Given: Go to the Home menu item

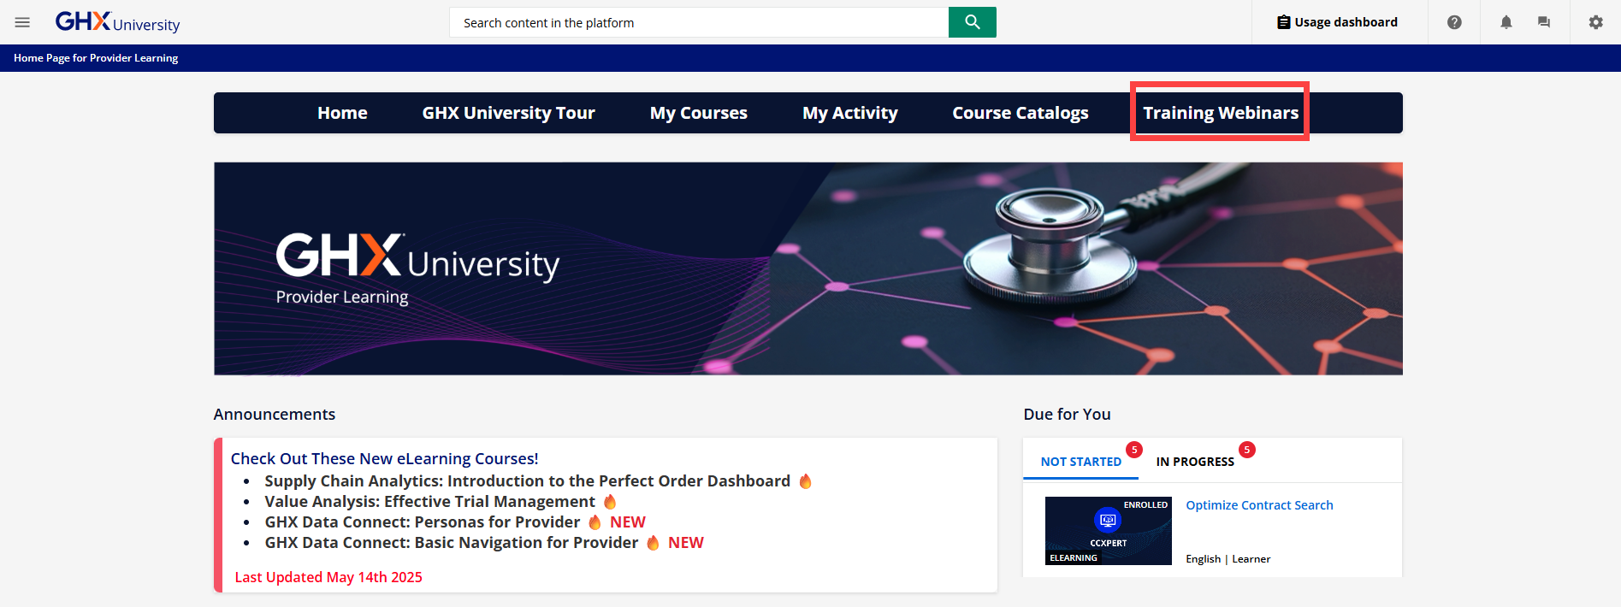Looking at the screenshot, I should 342,113.
